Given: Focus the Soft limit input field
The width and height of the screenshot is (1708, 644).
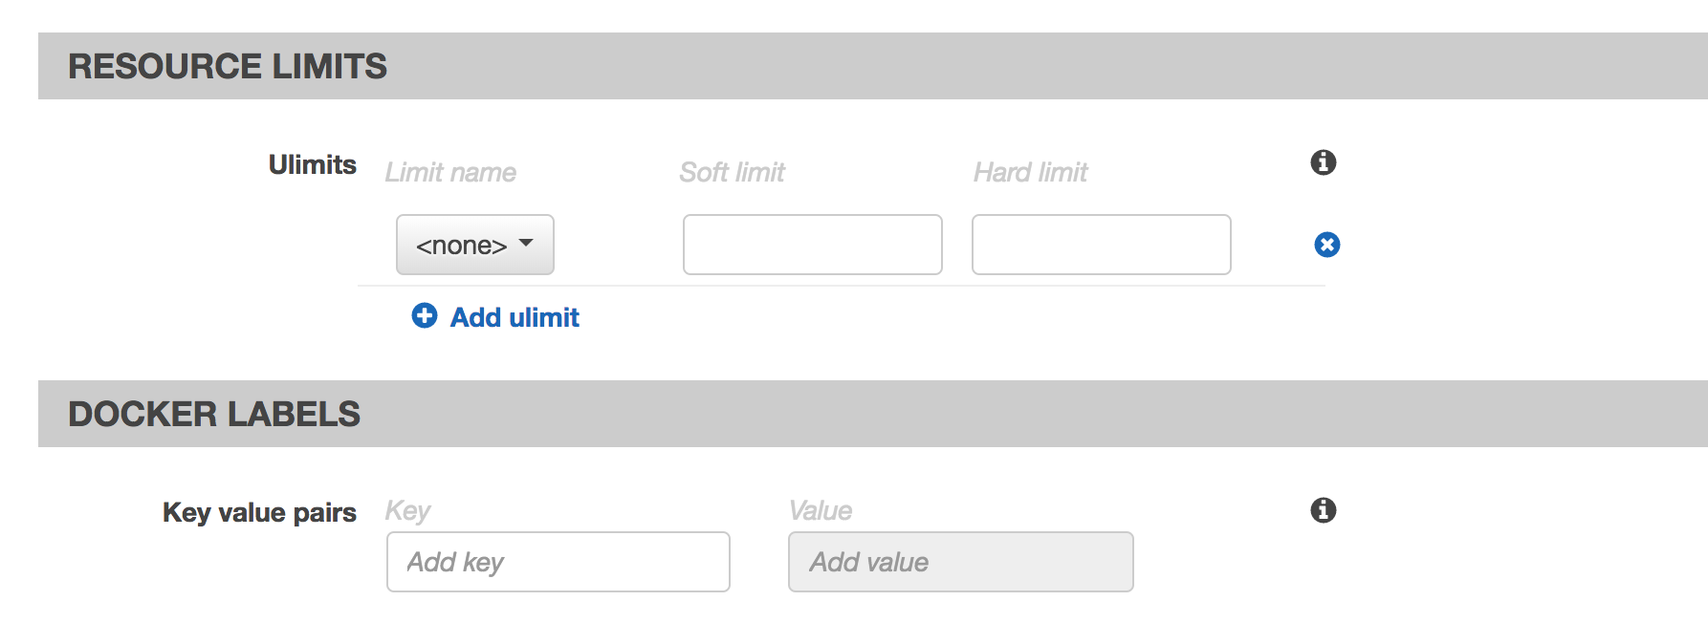Looking at the screenshot, I should pyautogui.click(x=812, y=245).
